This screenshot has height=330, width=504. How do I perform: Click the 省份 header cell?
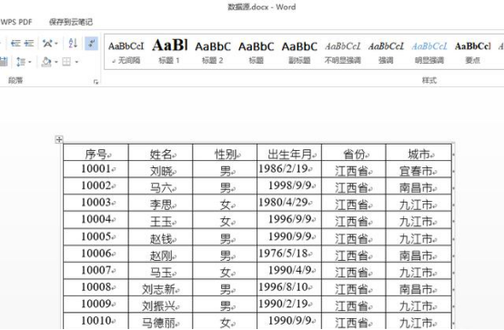[x=354, y=153]
